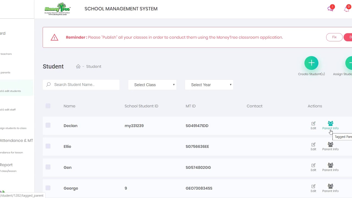Open Parent Info for George
This screenshot has height=198, width=352.
330,188
